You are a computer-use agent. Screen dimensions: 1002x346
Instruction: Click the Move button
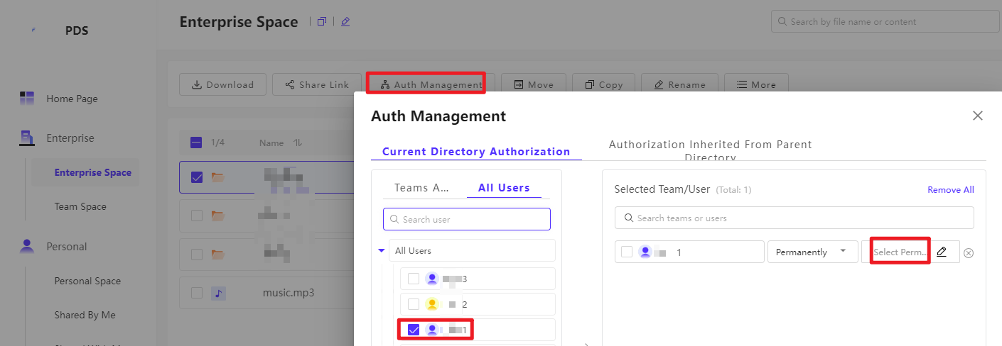[x=533, y=84]
